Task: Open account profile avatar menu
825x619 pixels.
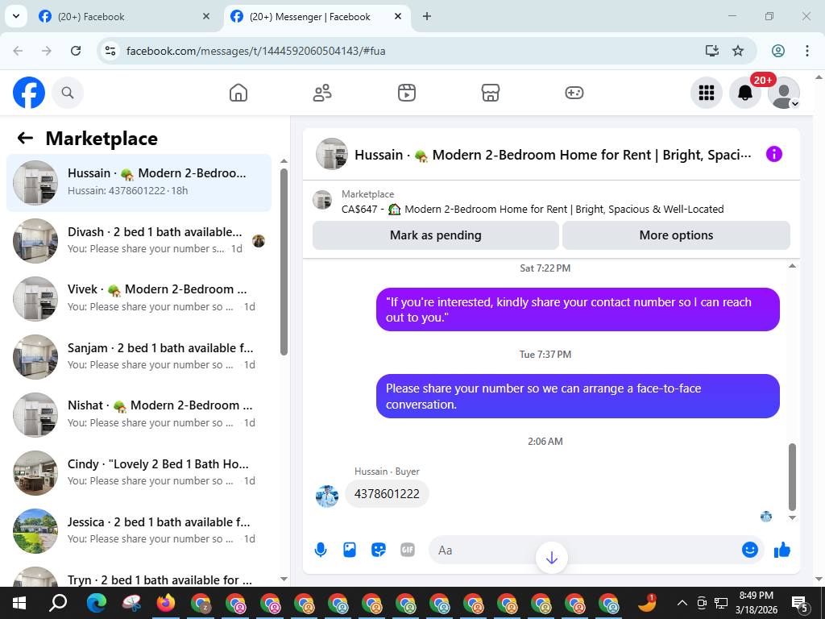Action: 783,93
